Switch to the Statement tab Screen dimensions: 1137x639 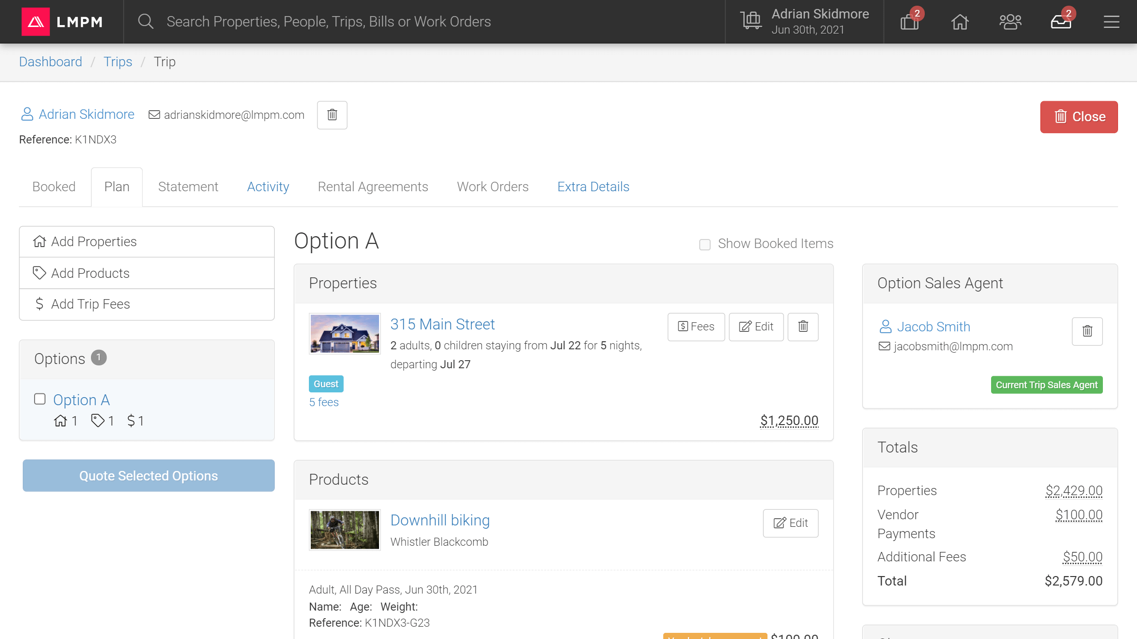pyautogui.click(x=188, y=186)
